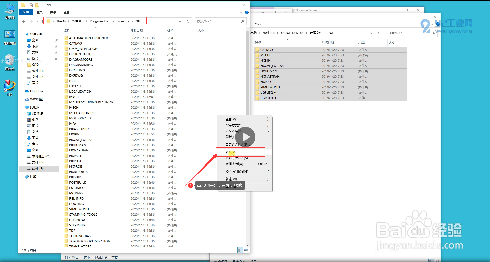Refresh the back window's NX folder

[379, 33]
